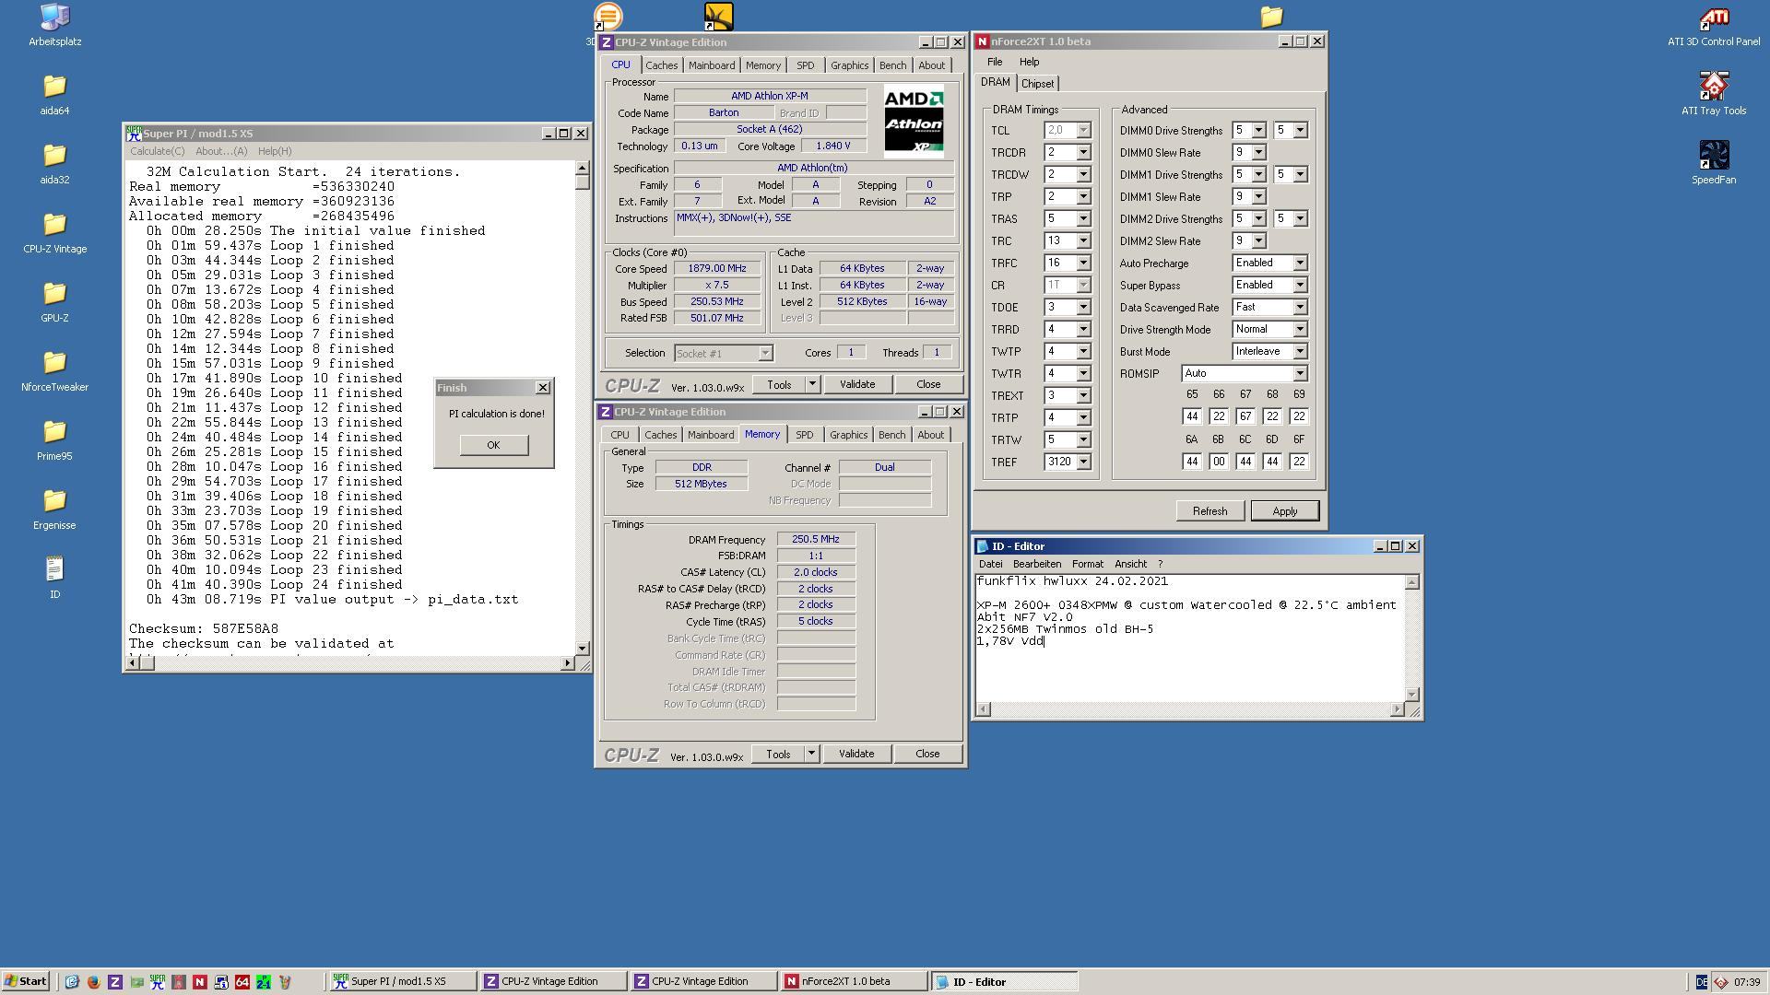Expand the Drive Strength Mode dropdown

coord(1300,330)
